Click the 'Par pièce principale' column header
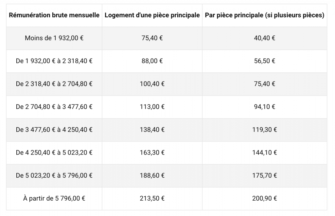 point(264,15)
